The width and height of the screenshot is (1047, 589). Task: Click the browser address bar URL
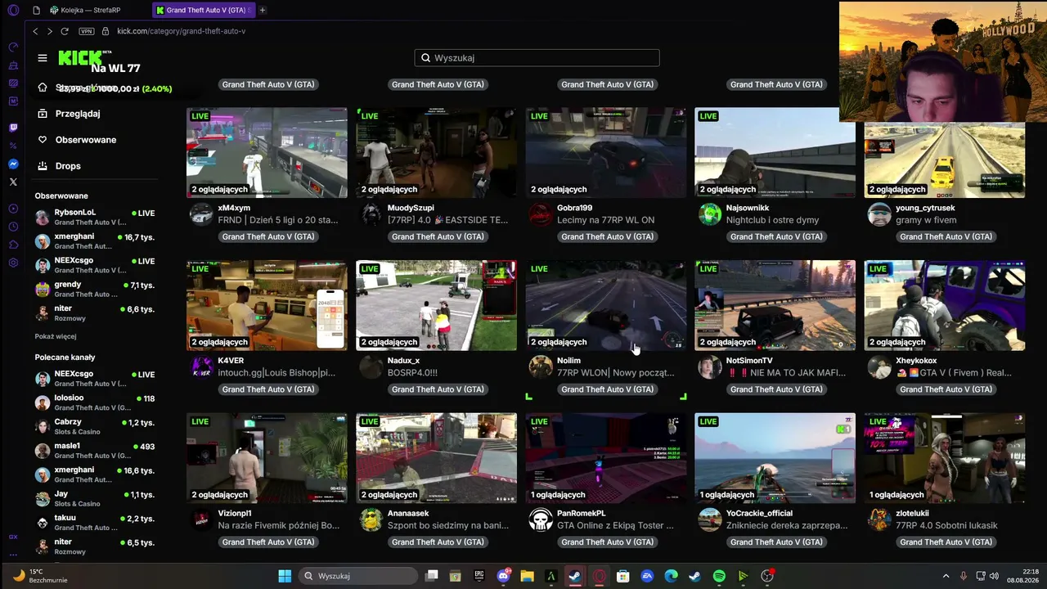(181, 31)
